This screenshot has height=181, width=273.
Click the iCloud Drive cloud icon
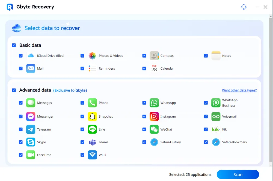31,56
